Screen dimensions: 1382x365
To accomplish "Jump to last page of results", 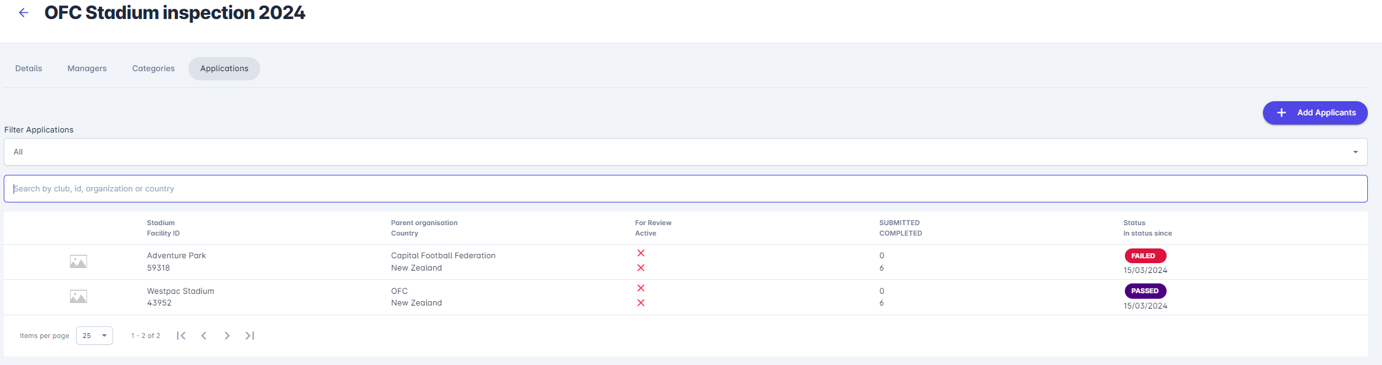I will 250,336.
